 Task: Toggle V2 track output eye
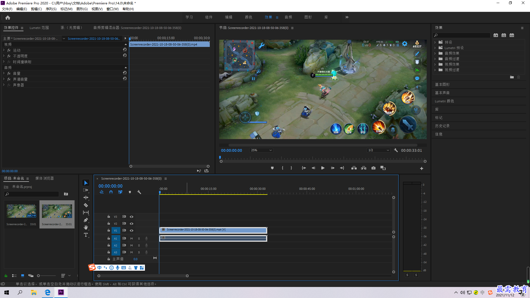tap(132, 223)
